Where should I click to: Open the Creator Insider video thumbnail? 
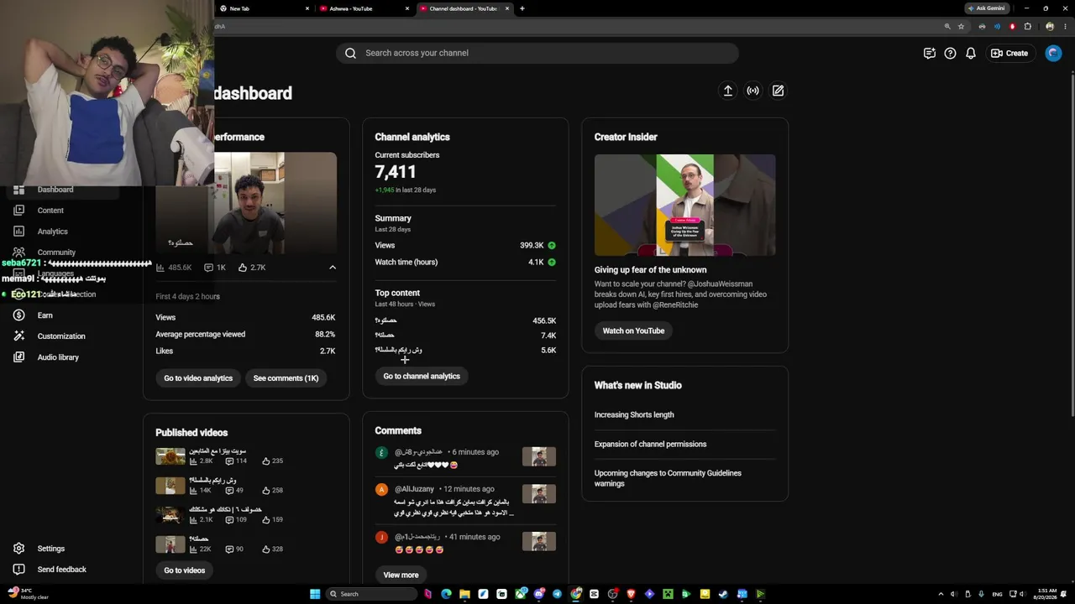coord(685,205)
